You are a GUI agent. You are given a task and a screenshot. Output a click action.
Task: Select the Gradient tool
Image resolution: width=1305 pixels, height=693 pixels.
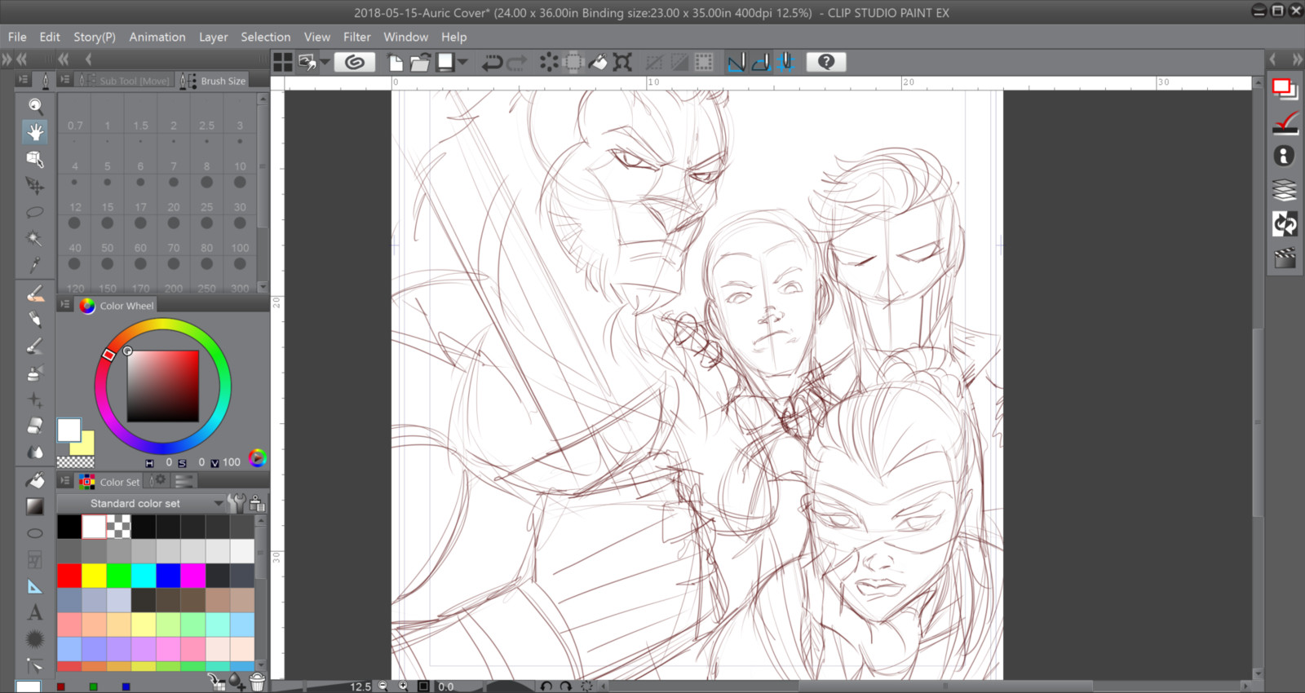tap(35, 506)
